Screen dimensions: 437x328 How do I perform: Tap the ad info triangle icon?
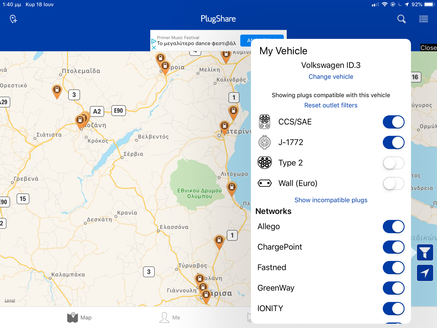pyautogui.click(x=154, y=41)
